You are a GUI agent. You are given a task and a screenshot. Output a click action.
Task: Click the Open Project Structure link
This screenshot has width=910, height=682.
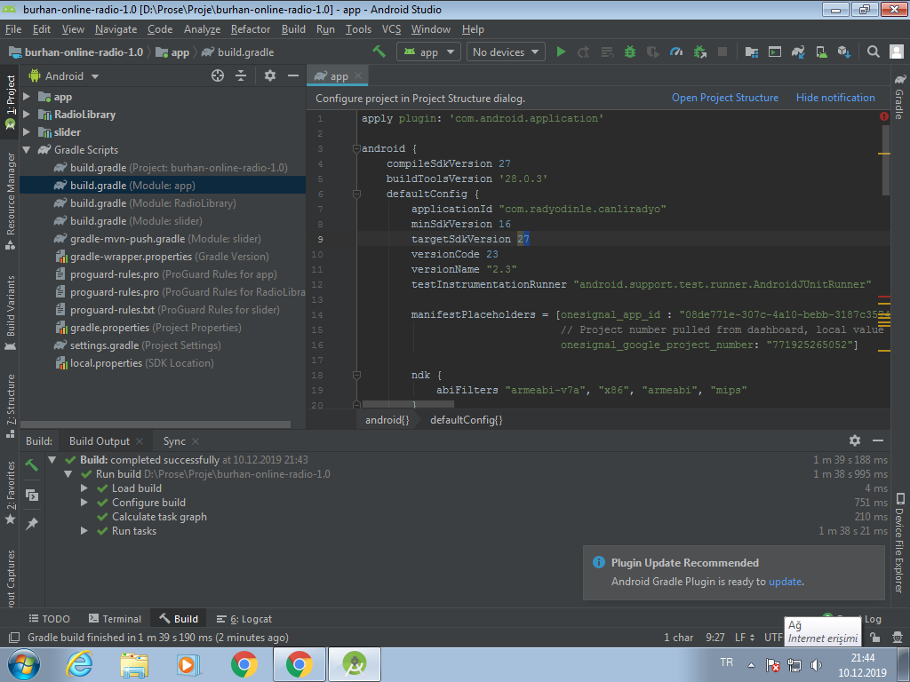(x=725, y=98)
